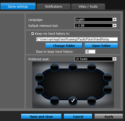
Task: Pick the top-right seat on the table
Action: tap(92, 67)
